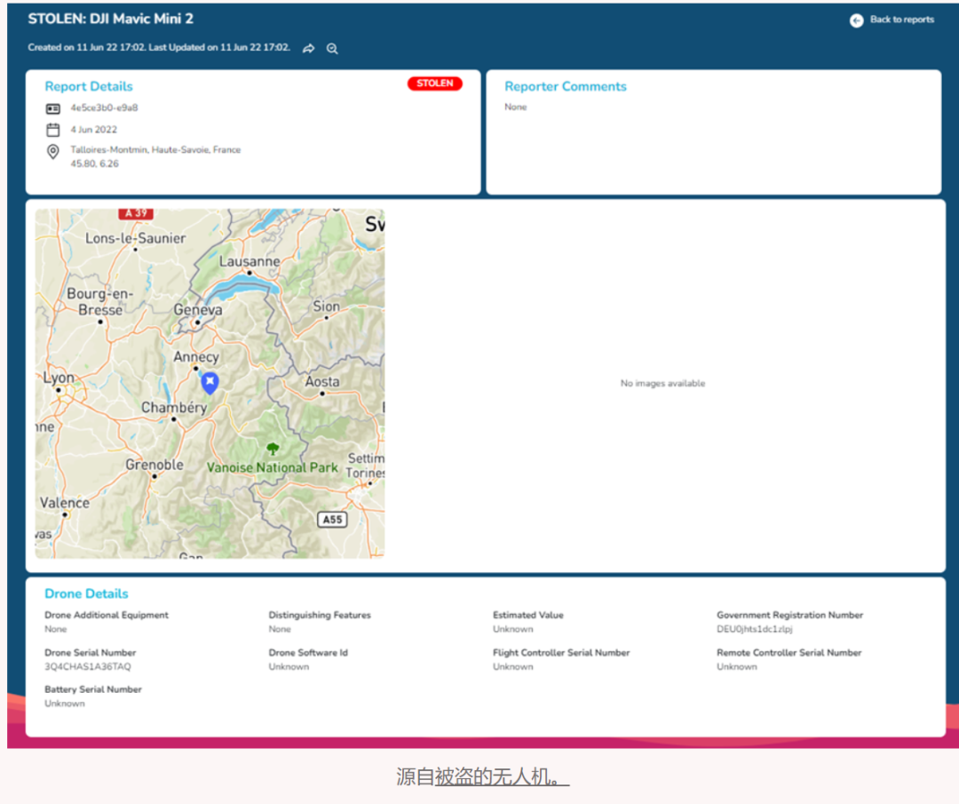Click the Drone Additional Equipment label
The height and width of the screenshot is (804, 959).
[107, 615]
